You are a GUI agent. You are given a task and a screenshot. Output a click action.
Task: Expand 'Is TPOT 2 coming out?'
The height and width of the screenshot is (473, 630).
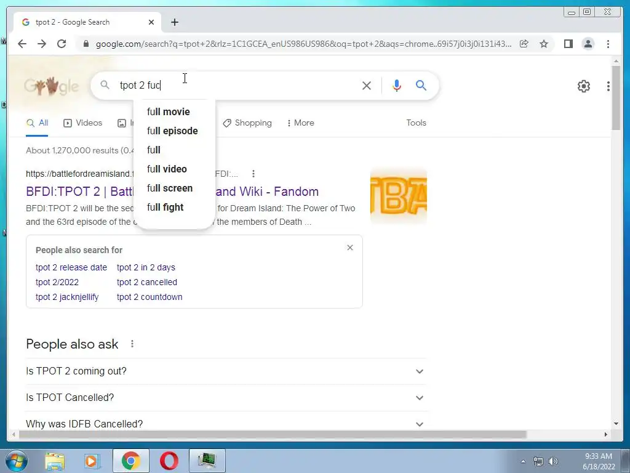(226, 371)
